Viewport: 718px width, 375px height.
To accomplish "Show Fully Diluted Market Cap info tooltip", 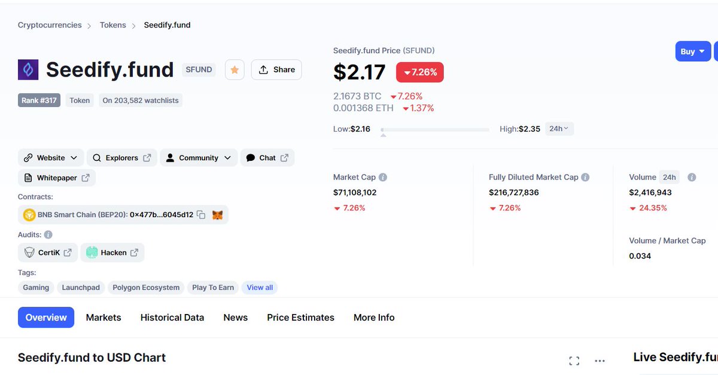I will pyautogui.click(x=585, y=177).
